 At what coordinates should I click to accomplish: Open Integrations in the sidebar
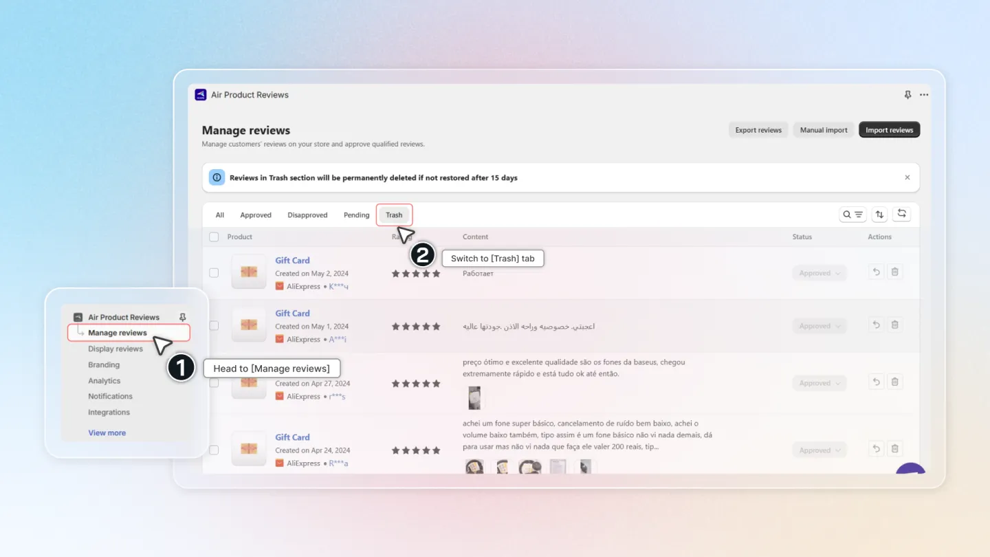click(x=109, y=413)
